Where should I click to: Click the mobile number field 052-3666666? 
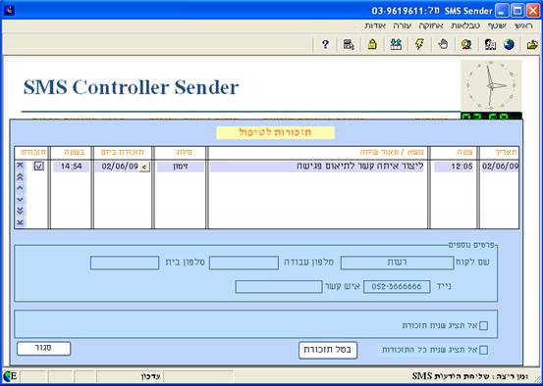[397, 286]
